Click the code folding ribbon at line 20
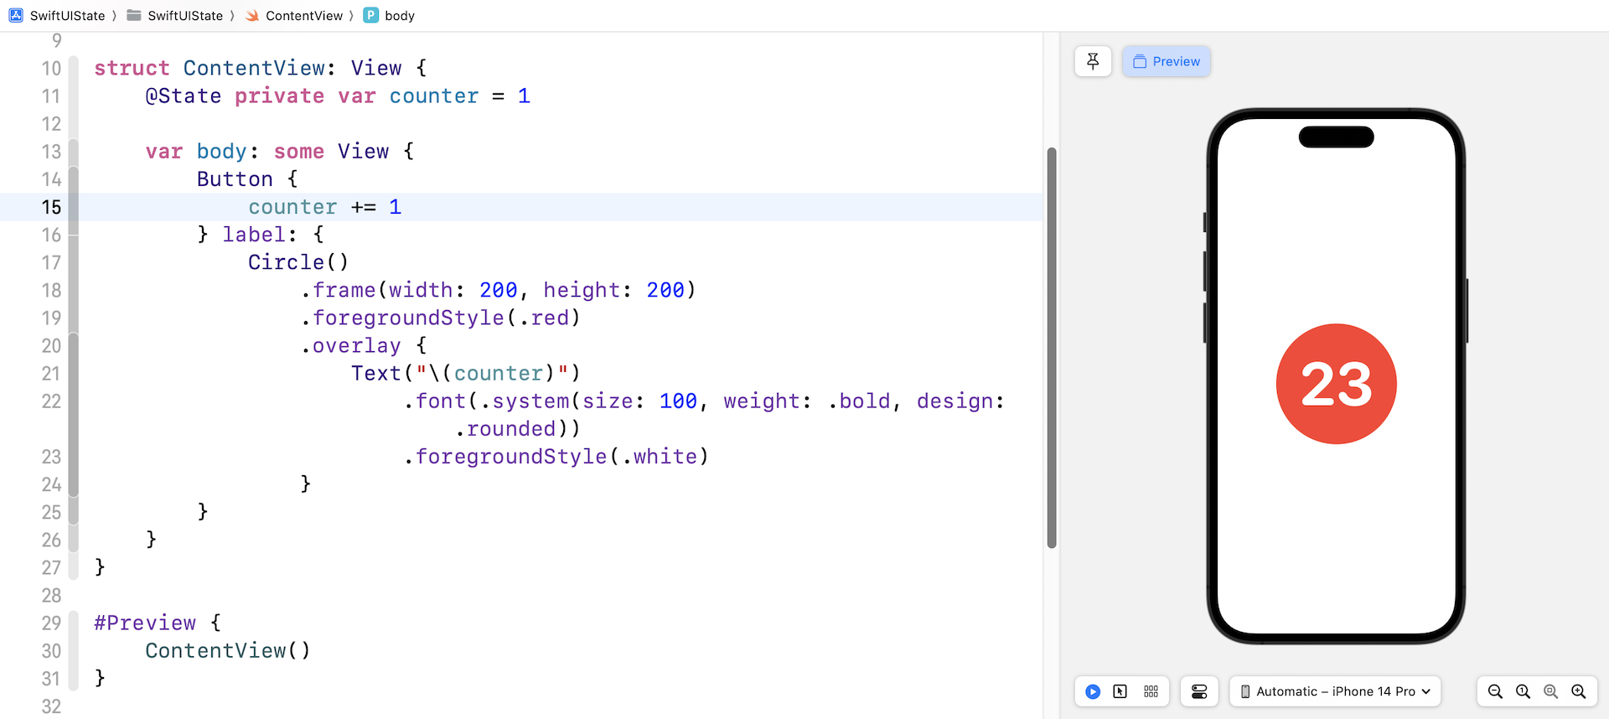Image resolution: width=1609 pixels, height=719 pixels. pyautogui.click(x=73, y=345)
